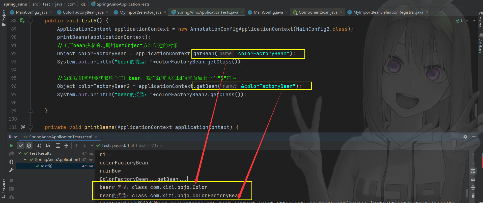The width and height of the screenshot is (483, 203).
Task: Click the Stop process square icon
Action: pyautogui.click(x=11, y=181)
